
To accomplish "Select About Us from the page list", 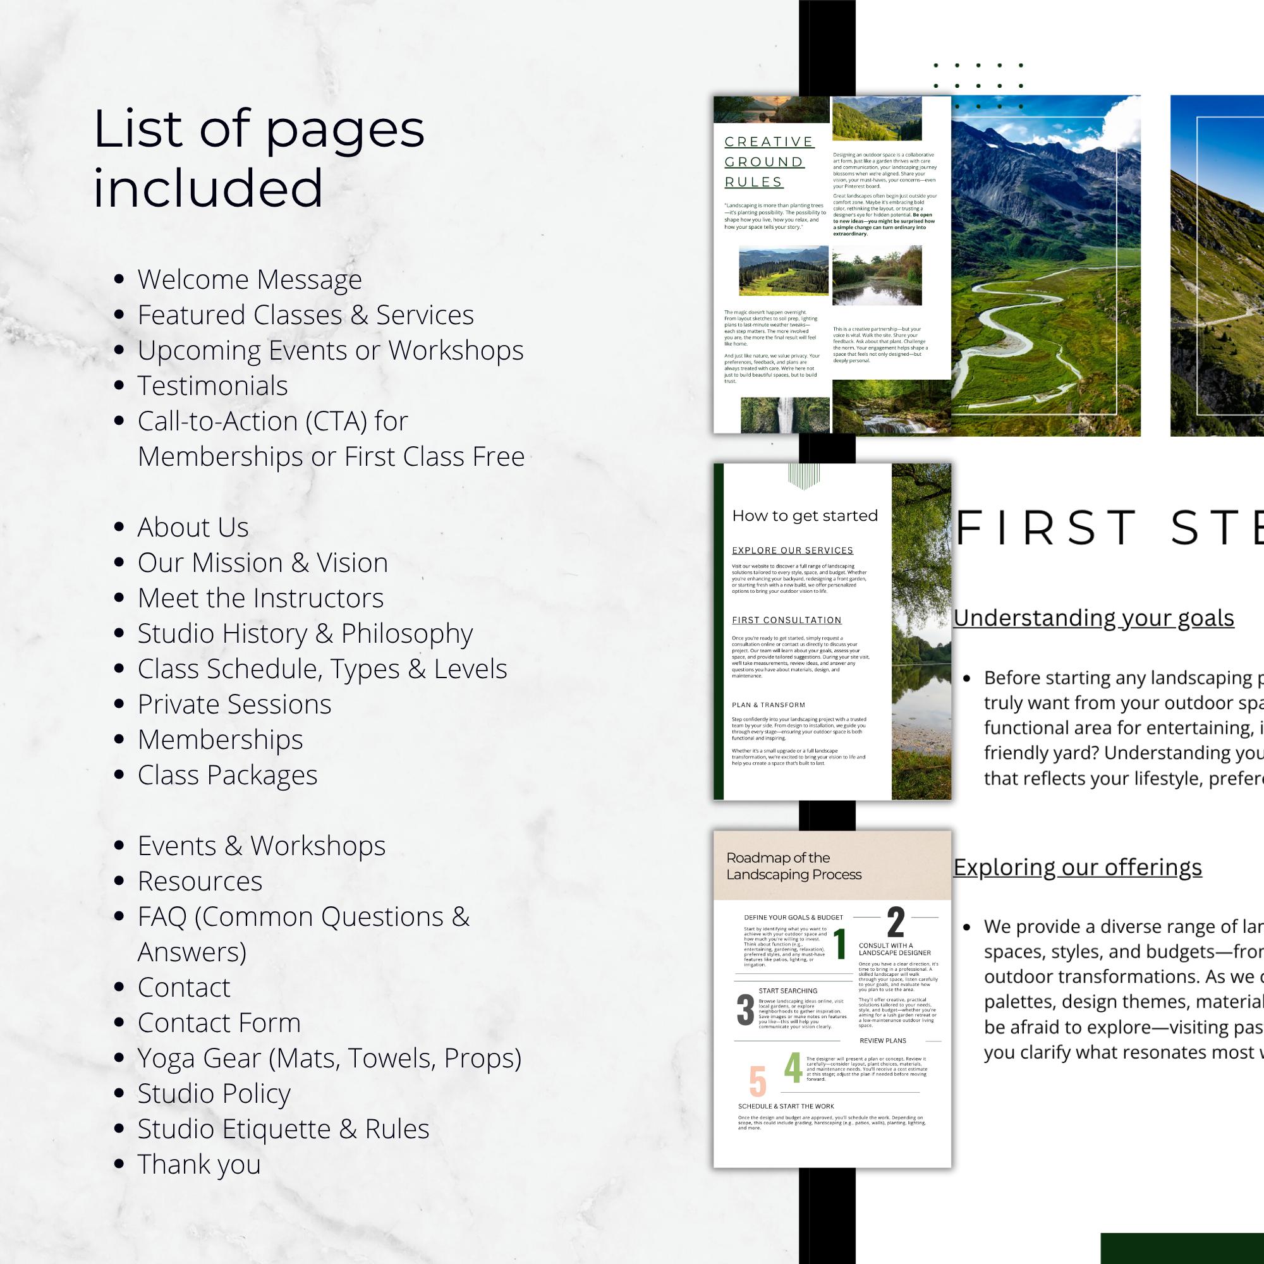I will [193, 527].
